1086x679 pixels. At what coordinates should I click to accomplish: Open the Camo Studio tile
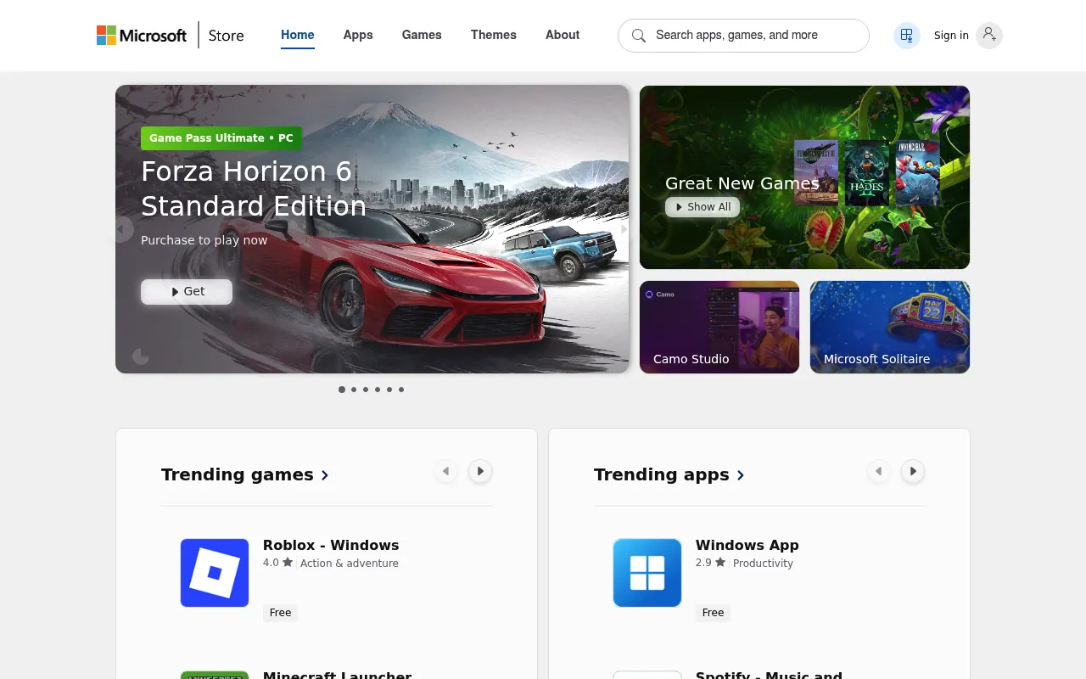[x=719, y=327]
